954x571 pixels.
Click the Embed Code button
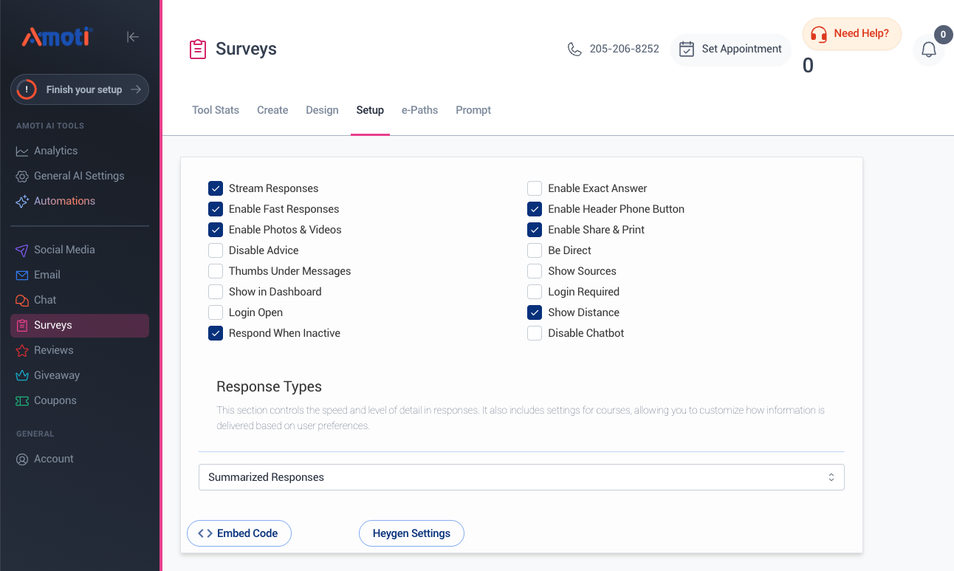pos(239,533)
